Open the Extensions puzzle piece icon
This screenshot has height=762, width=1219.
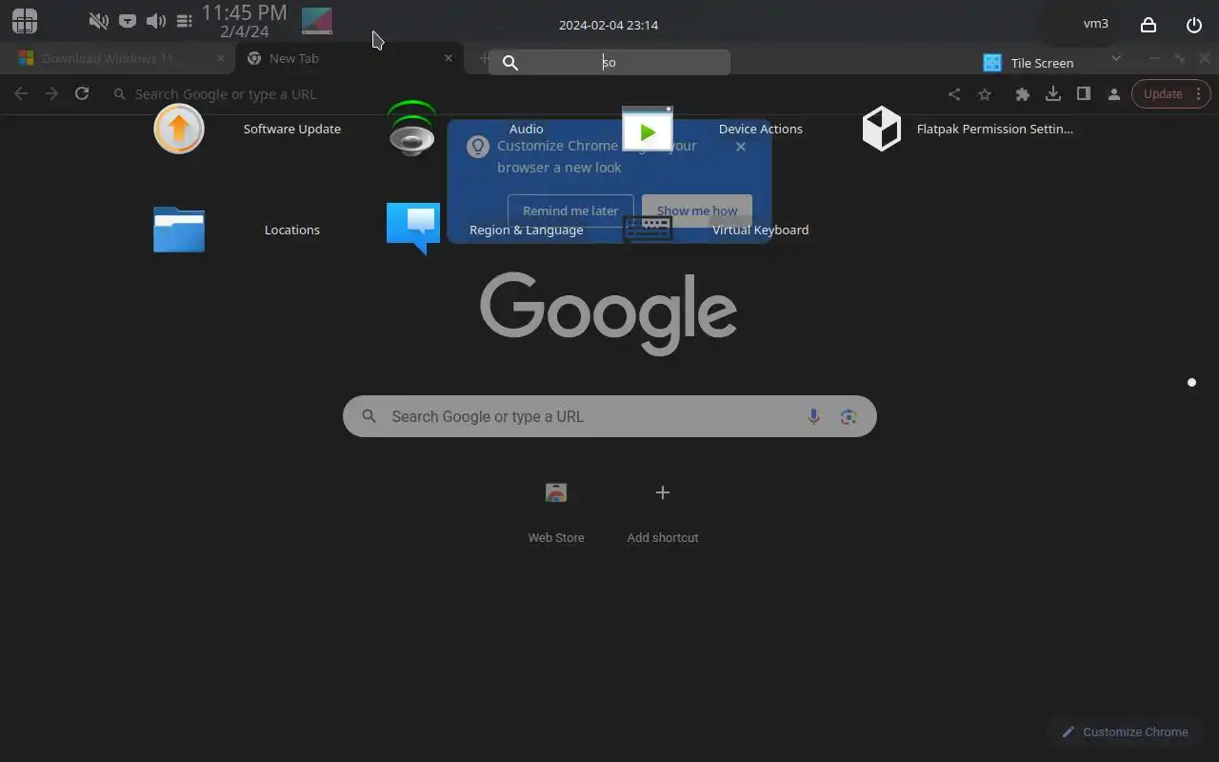1023,93
